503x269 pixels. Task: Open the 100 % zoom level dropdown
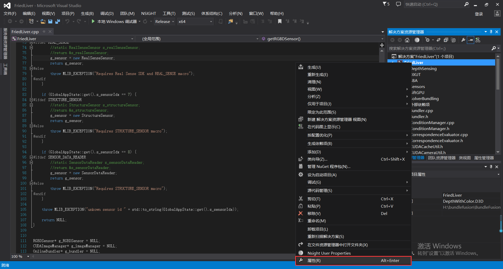pyautogui.click(x=20, y=256)
